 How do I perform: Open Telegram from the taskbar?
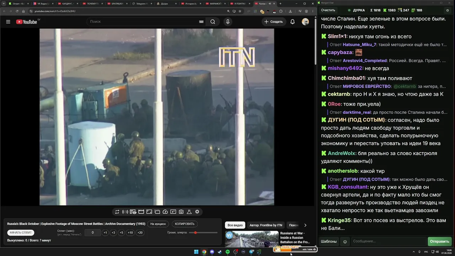(251, 252)
